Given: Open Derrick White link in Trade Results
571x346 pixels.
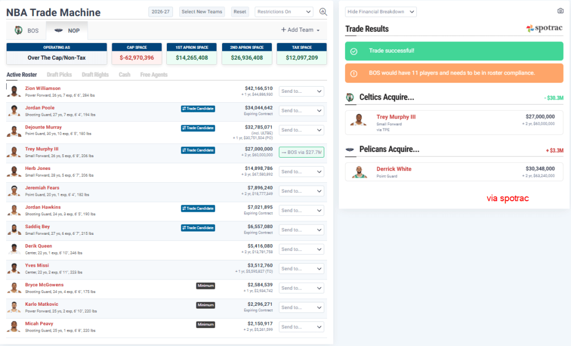Looking at the screenshot, I should click(394, 169).
